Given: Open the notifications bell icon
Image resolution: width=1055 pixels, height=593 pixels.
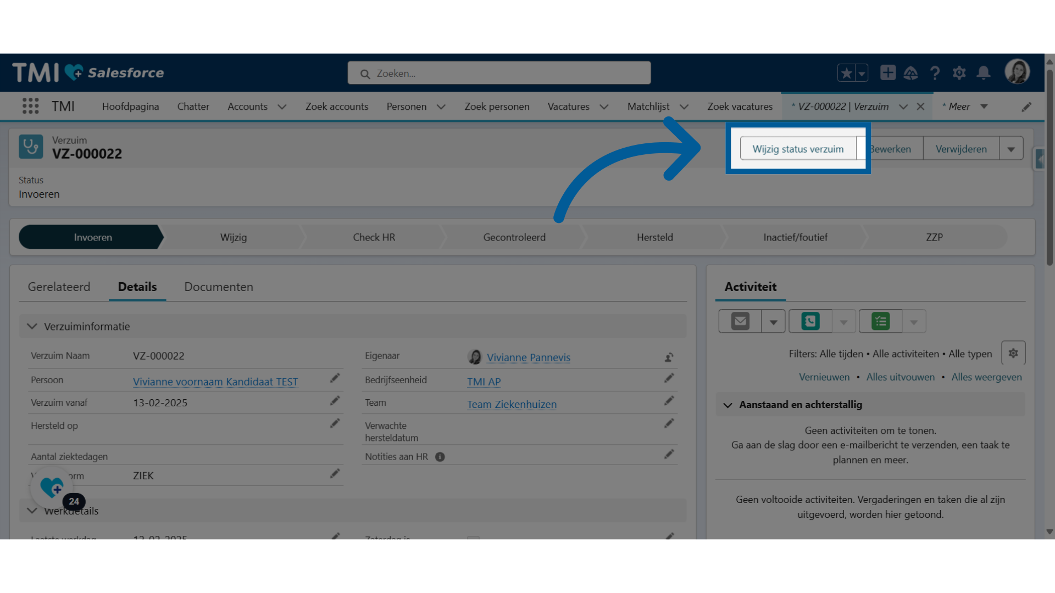Looking at the screenshot, I should 984,72.
